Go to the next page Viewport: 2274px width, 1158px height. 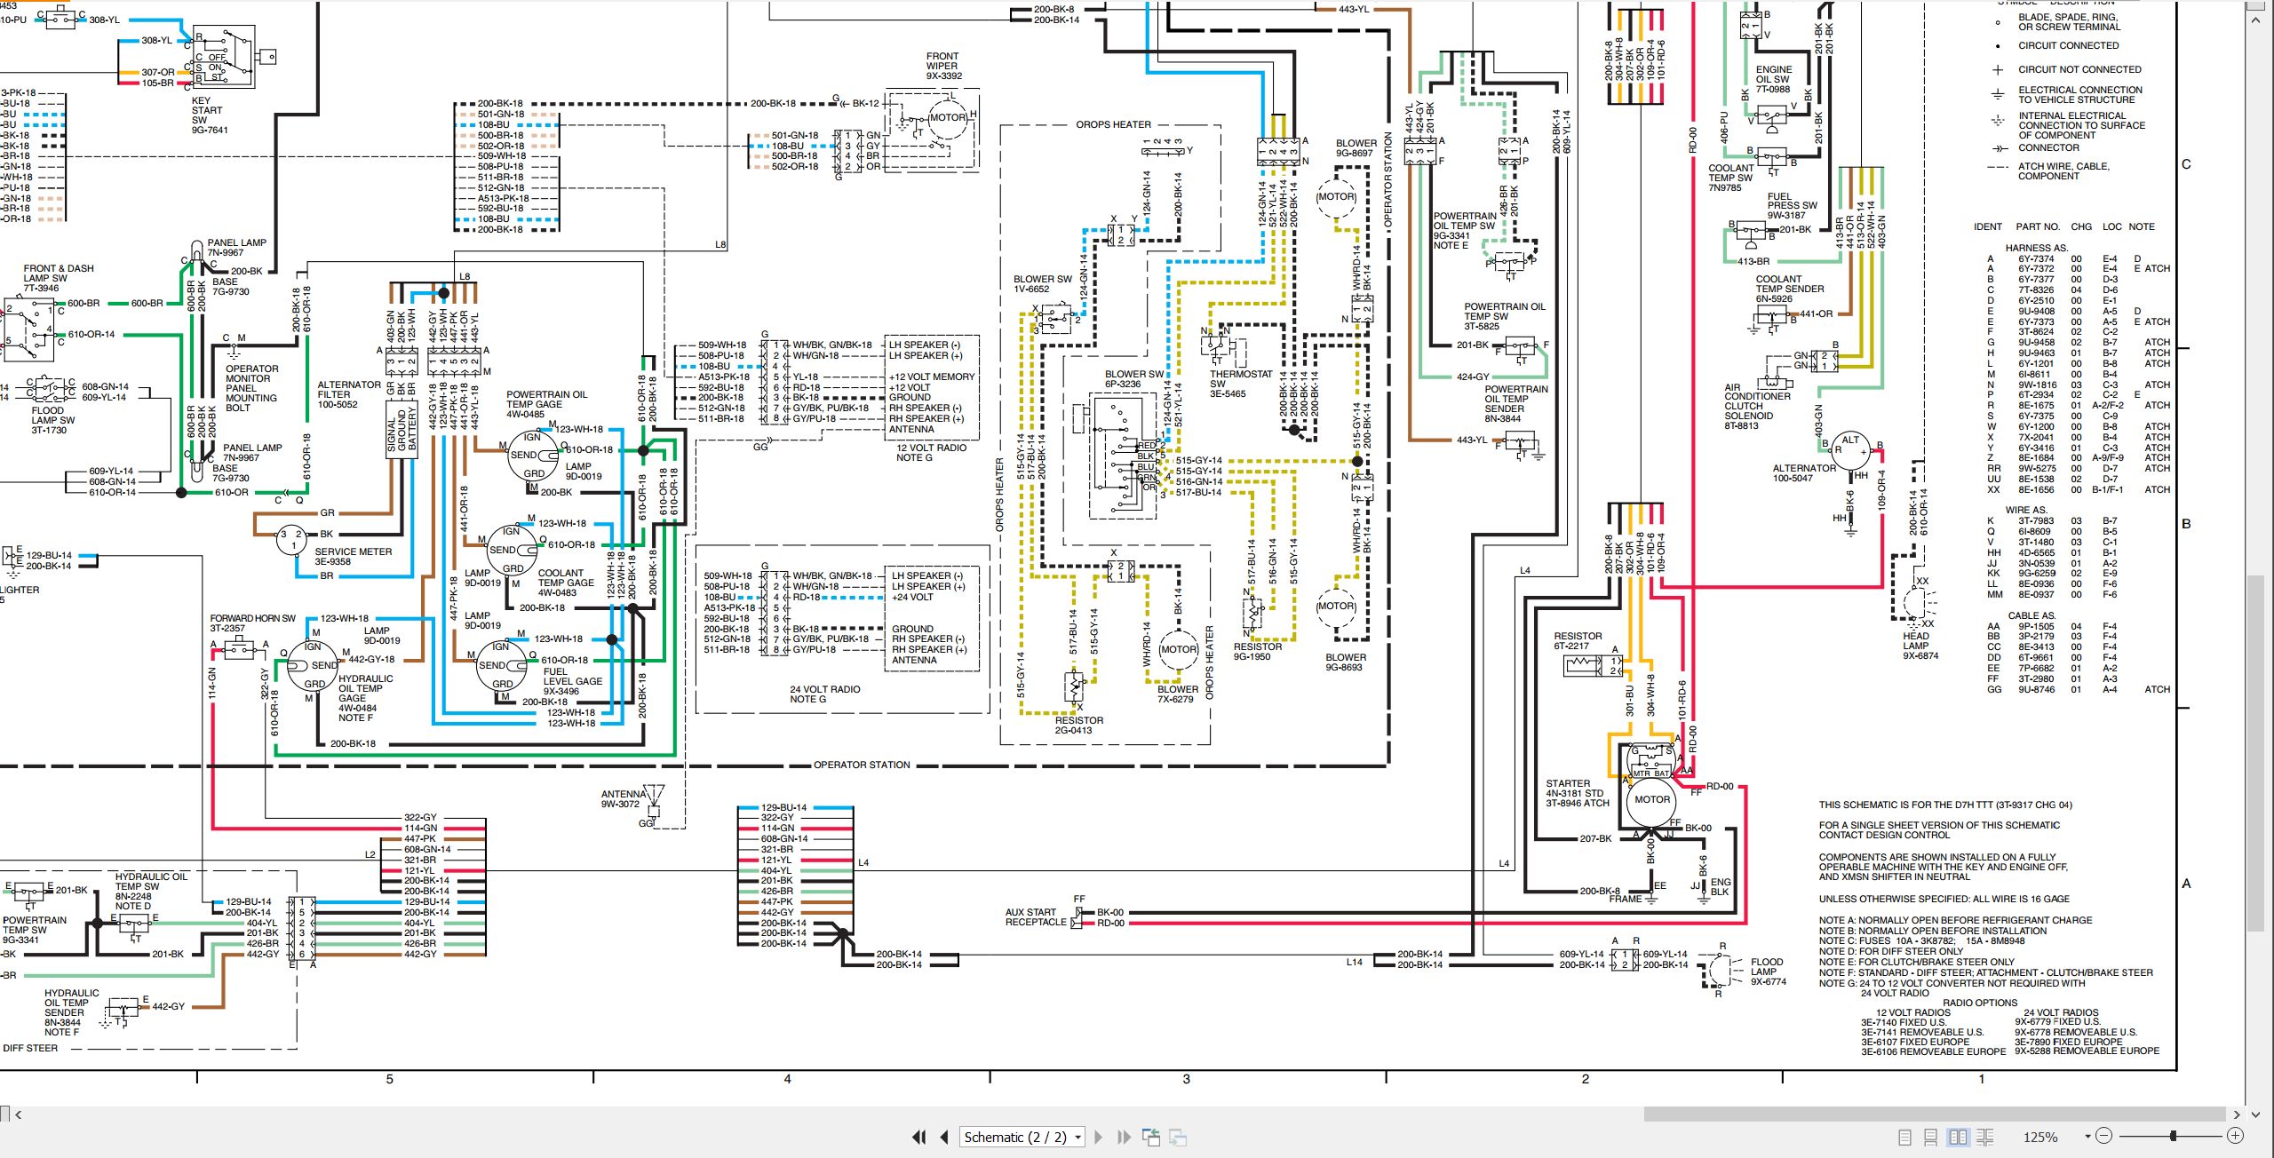(x=1099, y=1137)
